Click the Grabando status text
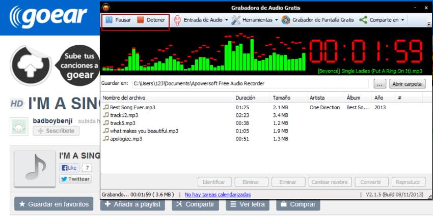This screenshot has width=433, height=217. pyautogui.click(x=138, y=195)
